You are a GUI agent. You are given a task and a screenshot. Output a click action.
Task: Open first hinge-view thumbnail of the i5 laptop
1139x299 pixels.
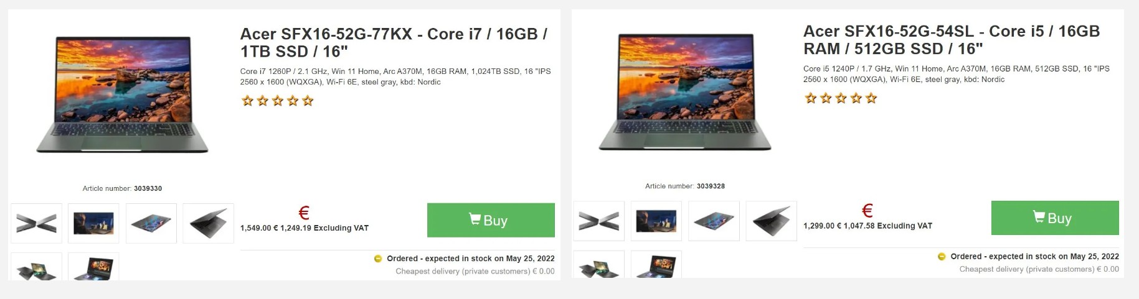pos(599,221)
